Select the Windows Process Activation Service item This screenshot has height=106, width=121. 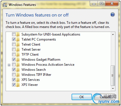click(48, 65)
